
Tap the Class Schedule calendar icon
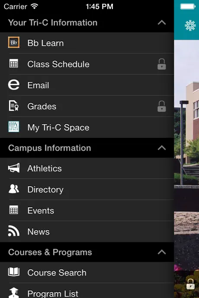[14, 63]
